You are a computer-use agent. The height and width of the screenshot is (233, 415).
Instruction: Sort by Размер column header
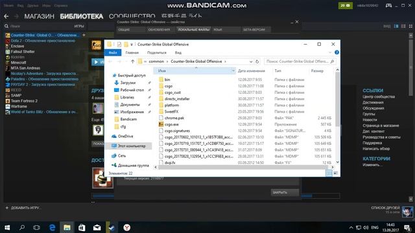click(317, 71)
